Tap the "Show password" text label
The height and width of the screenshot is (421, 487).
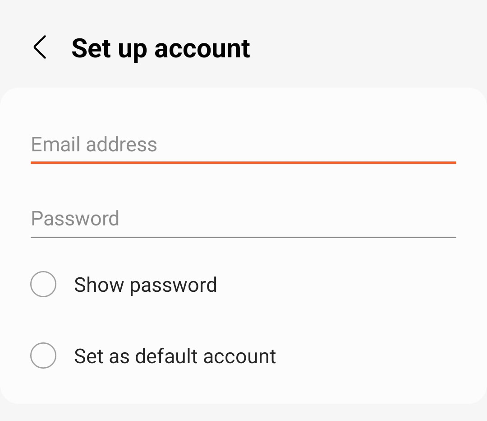click(x=145, y=285)
